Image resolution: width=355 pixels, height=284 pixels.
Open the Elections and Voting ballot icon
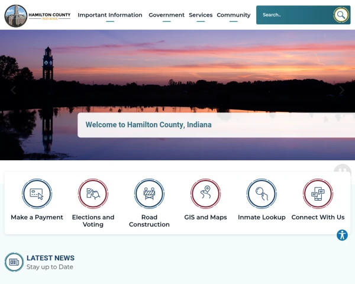pos(93,193)
